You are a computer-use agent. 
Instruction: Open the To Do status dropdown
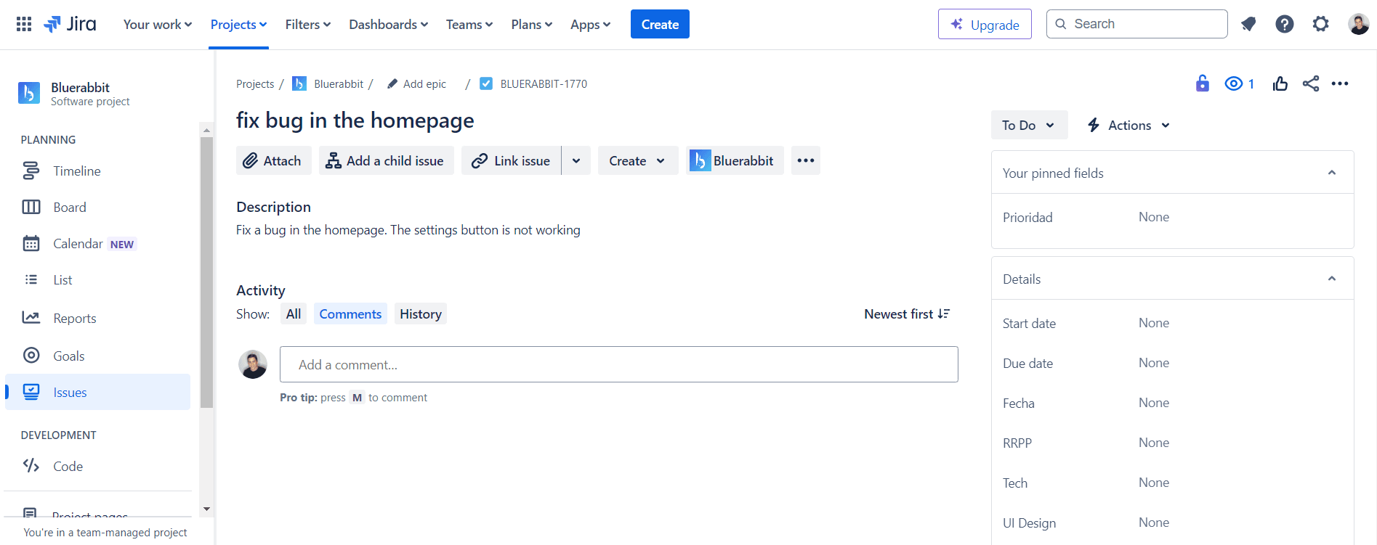point(1029,125)
